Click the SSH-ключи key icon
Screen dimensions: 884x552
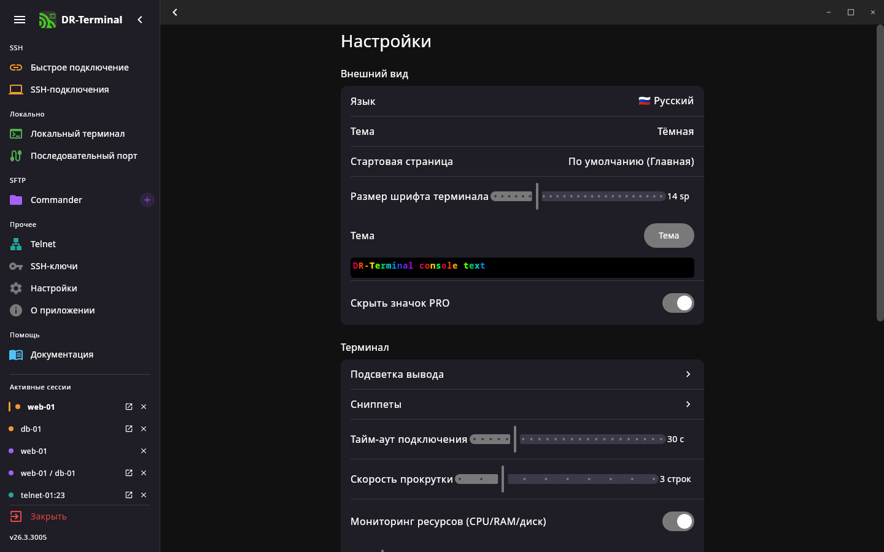[x=16, y=266]
